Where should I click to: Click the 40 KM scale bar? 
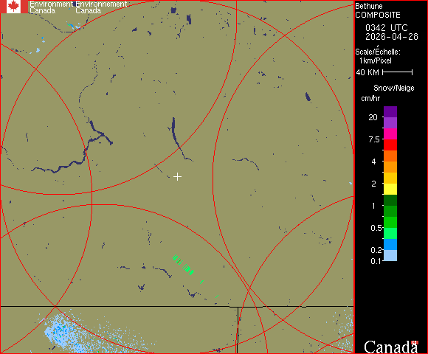pyautogui.click(x=398, y=72)
